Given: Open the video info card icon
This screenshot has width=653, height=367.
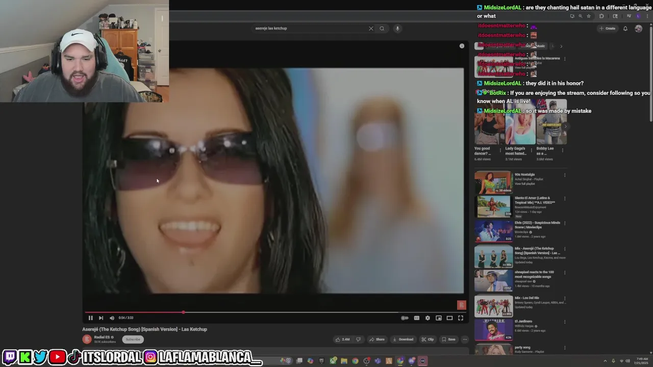Looking at the screenshot, I should tap(462, 46).
